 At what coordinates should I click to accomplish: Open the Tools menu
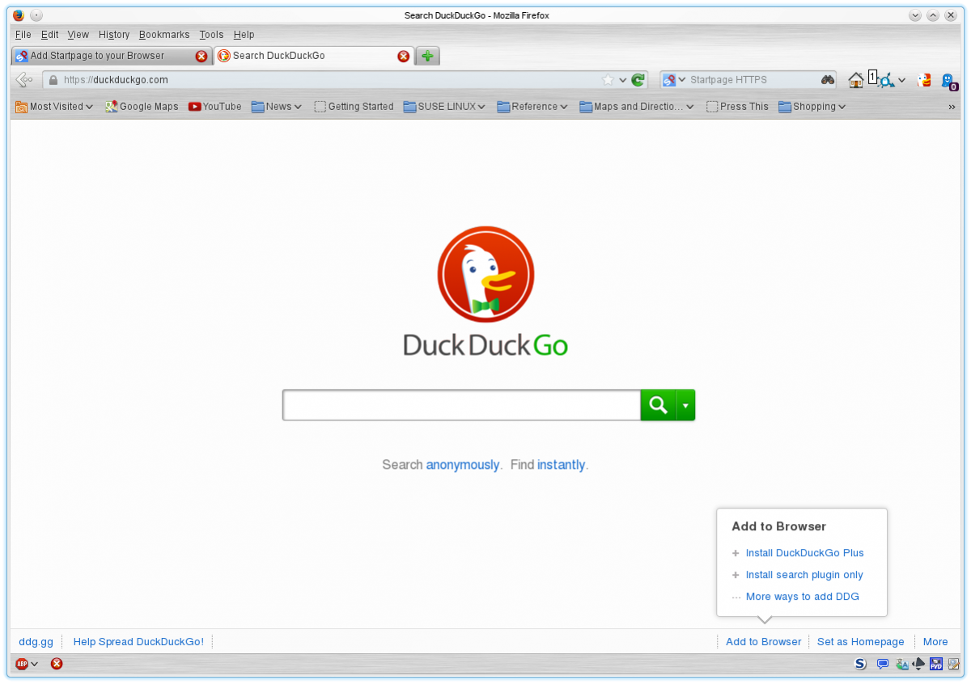[x=211, y=35]
